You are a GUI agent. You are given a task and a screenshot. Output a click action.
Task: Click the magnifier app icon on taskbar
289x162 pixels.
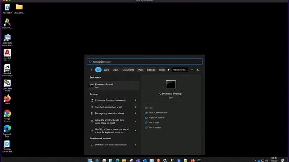[x=165, y=160]
